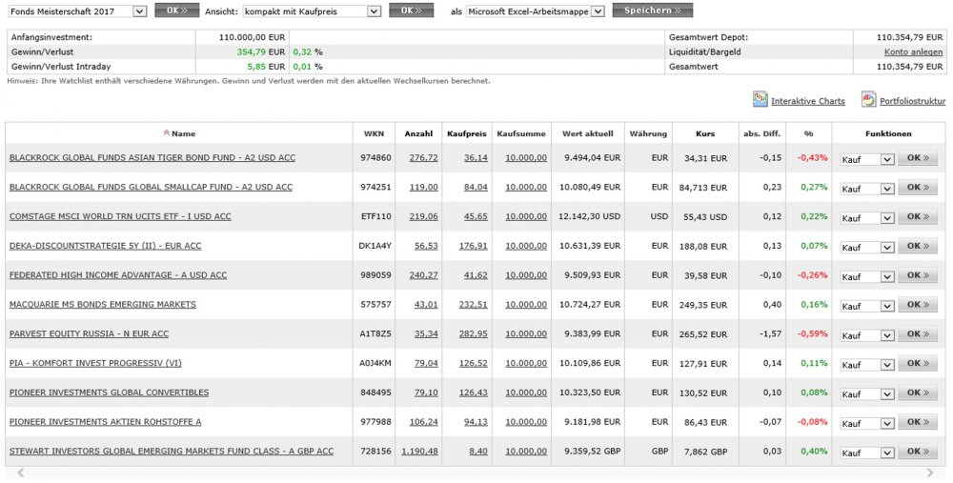This screenshot has height=483, width=953.
Task: Open the Interaktive Charts icon
Action: 760,99
